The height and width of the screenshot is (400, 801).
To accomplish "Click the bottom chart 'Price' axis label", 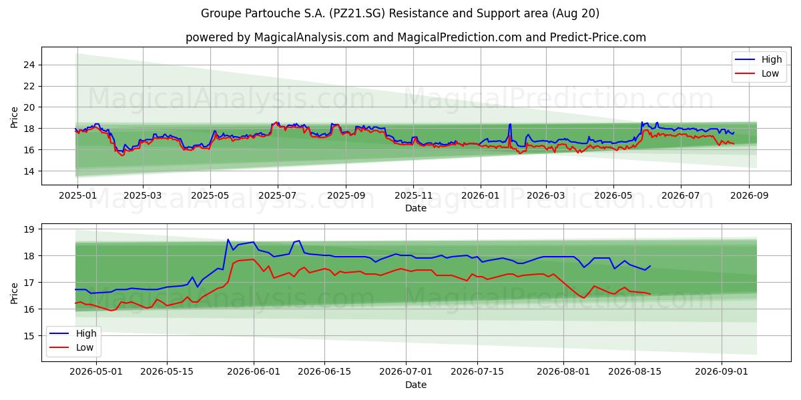I will point(15,292).
